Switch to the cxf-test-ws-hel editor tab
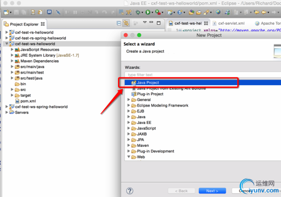Screen dimensions: 281x197 188,23
